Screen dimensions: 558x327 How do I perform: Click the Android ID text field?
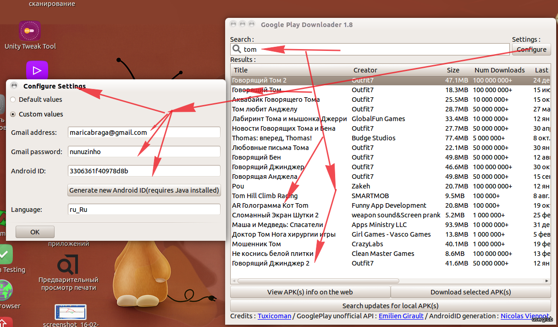click(144, 171)
